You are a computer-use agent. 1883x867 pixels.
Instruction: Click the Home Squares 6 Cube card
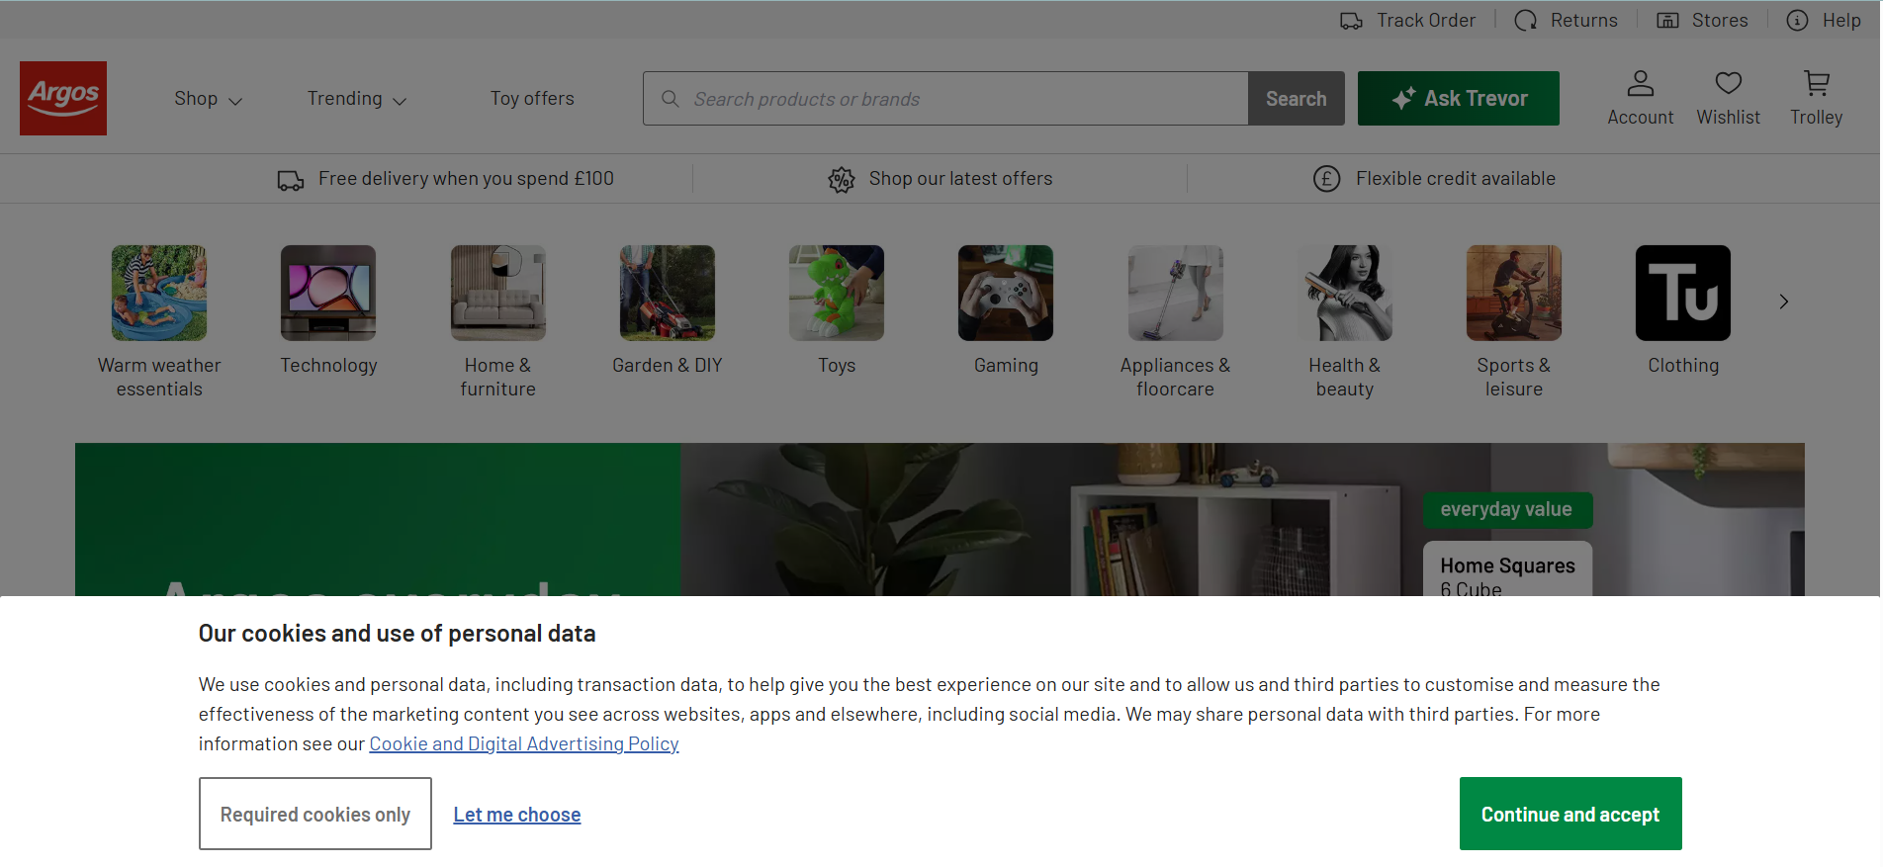coord(1508,569)
